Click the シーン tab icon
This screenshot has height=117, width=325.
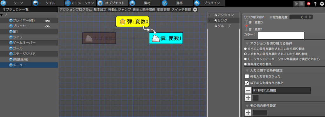(x=3, y=3)
